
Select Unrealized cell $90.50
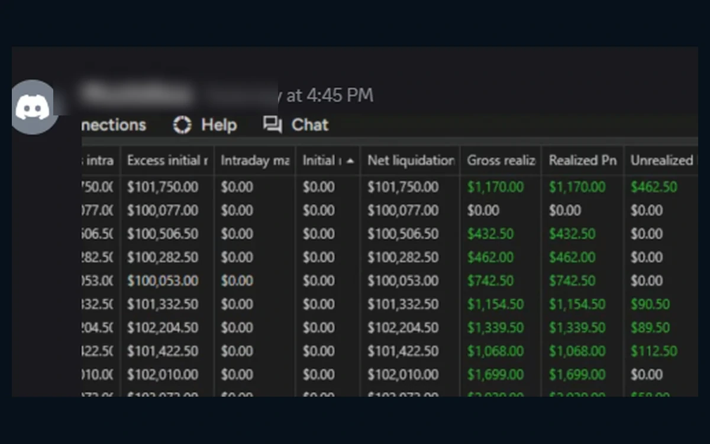coord(650,304)
